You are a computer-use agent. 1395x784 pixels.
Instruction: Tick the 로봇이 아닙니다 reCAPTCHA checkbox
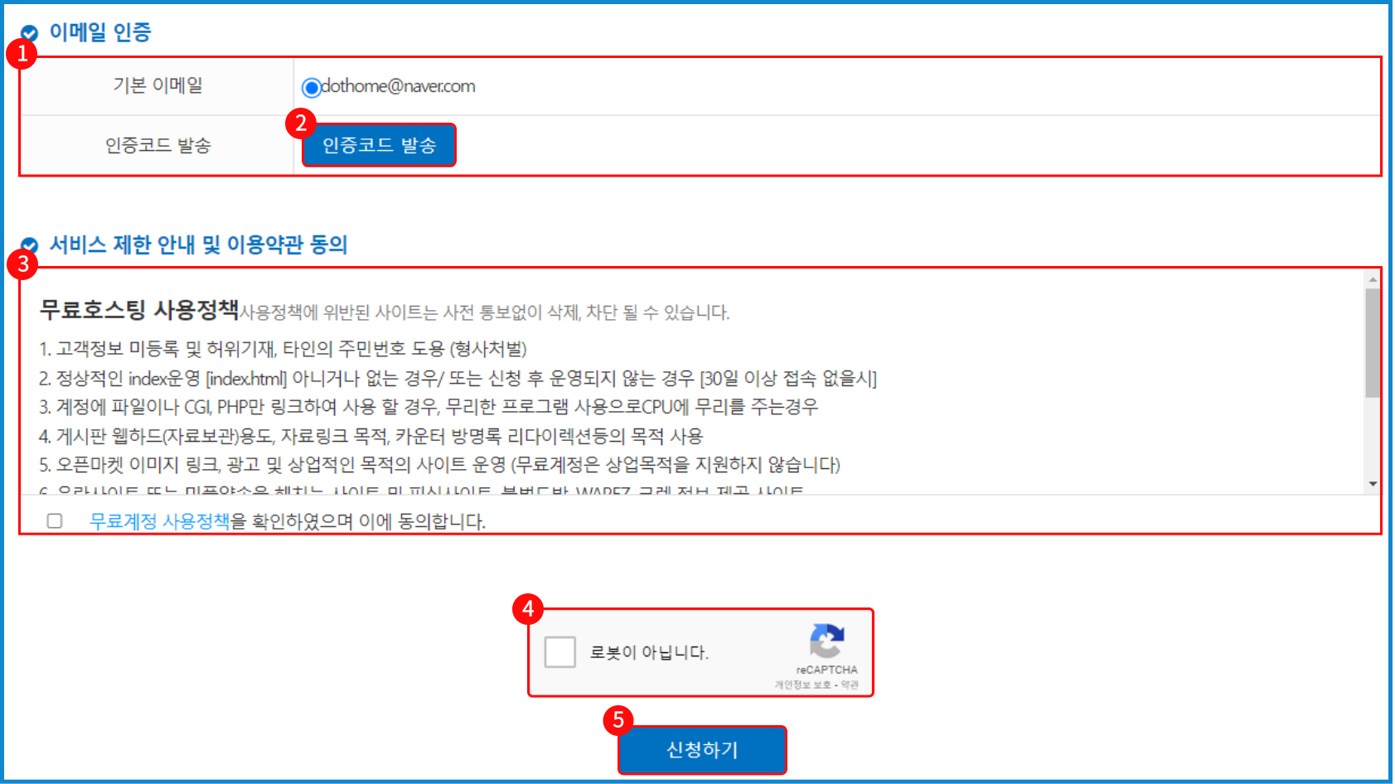560,651
